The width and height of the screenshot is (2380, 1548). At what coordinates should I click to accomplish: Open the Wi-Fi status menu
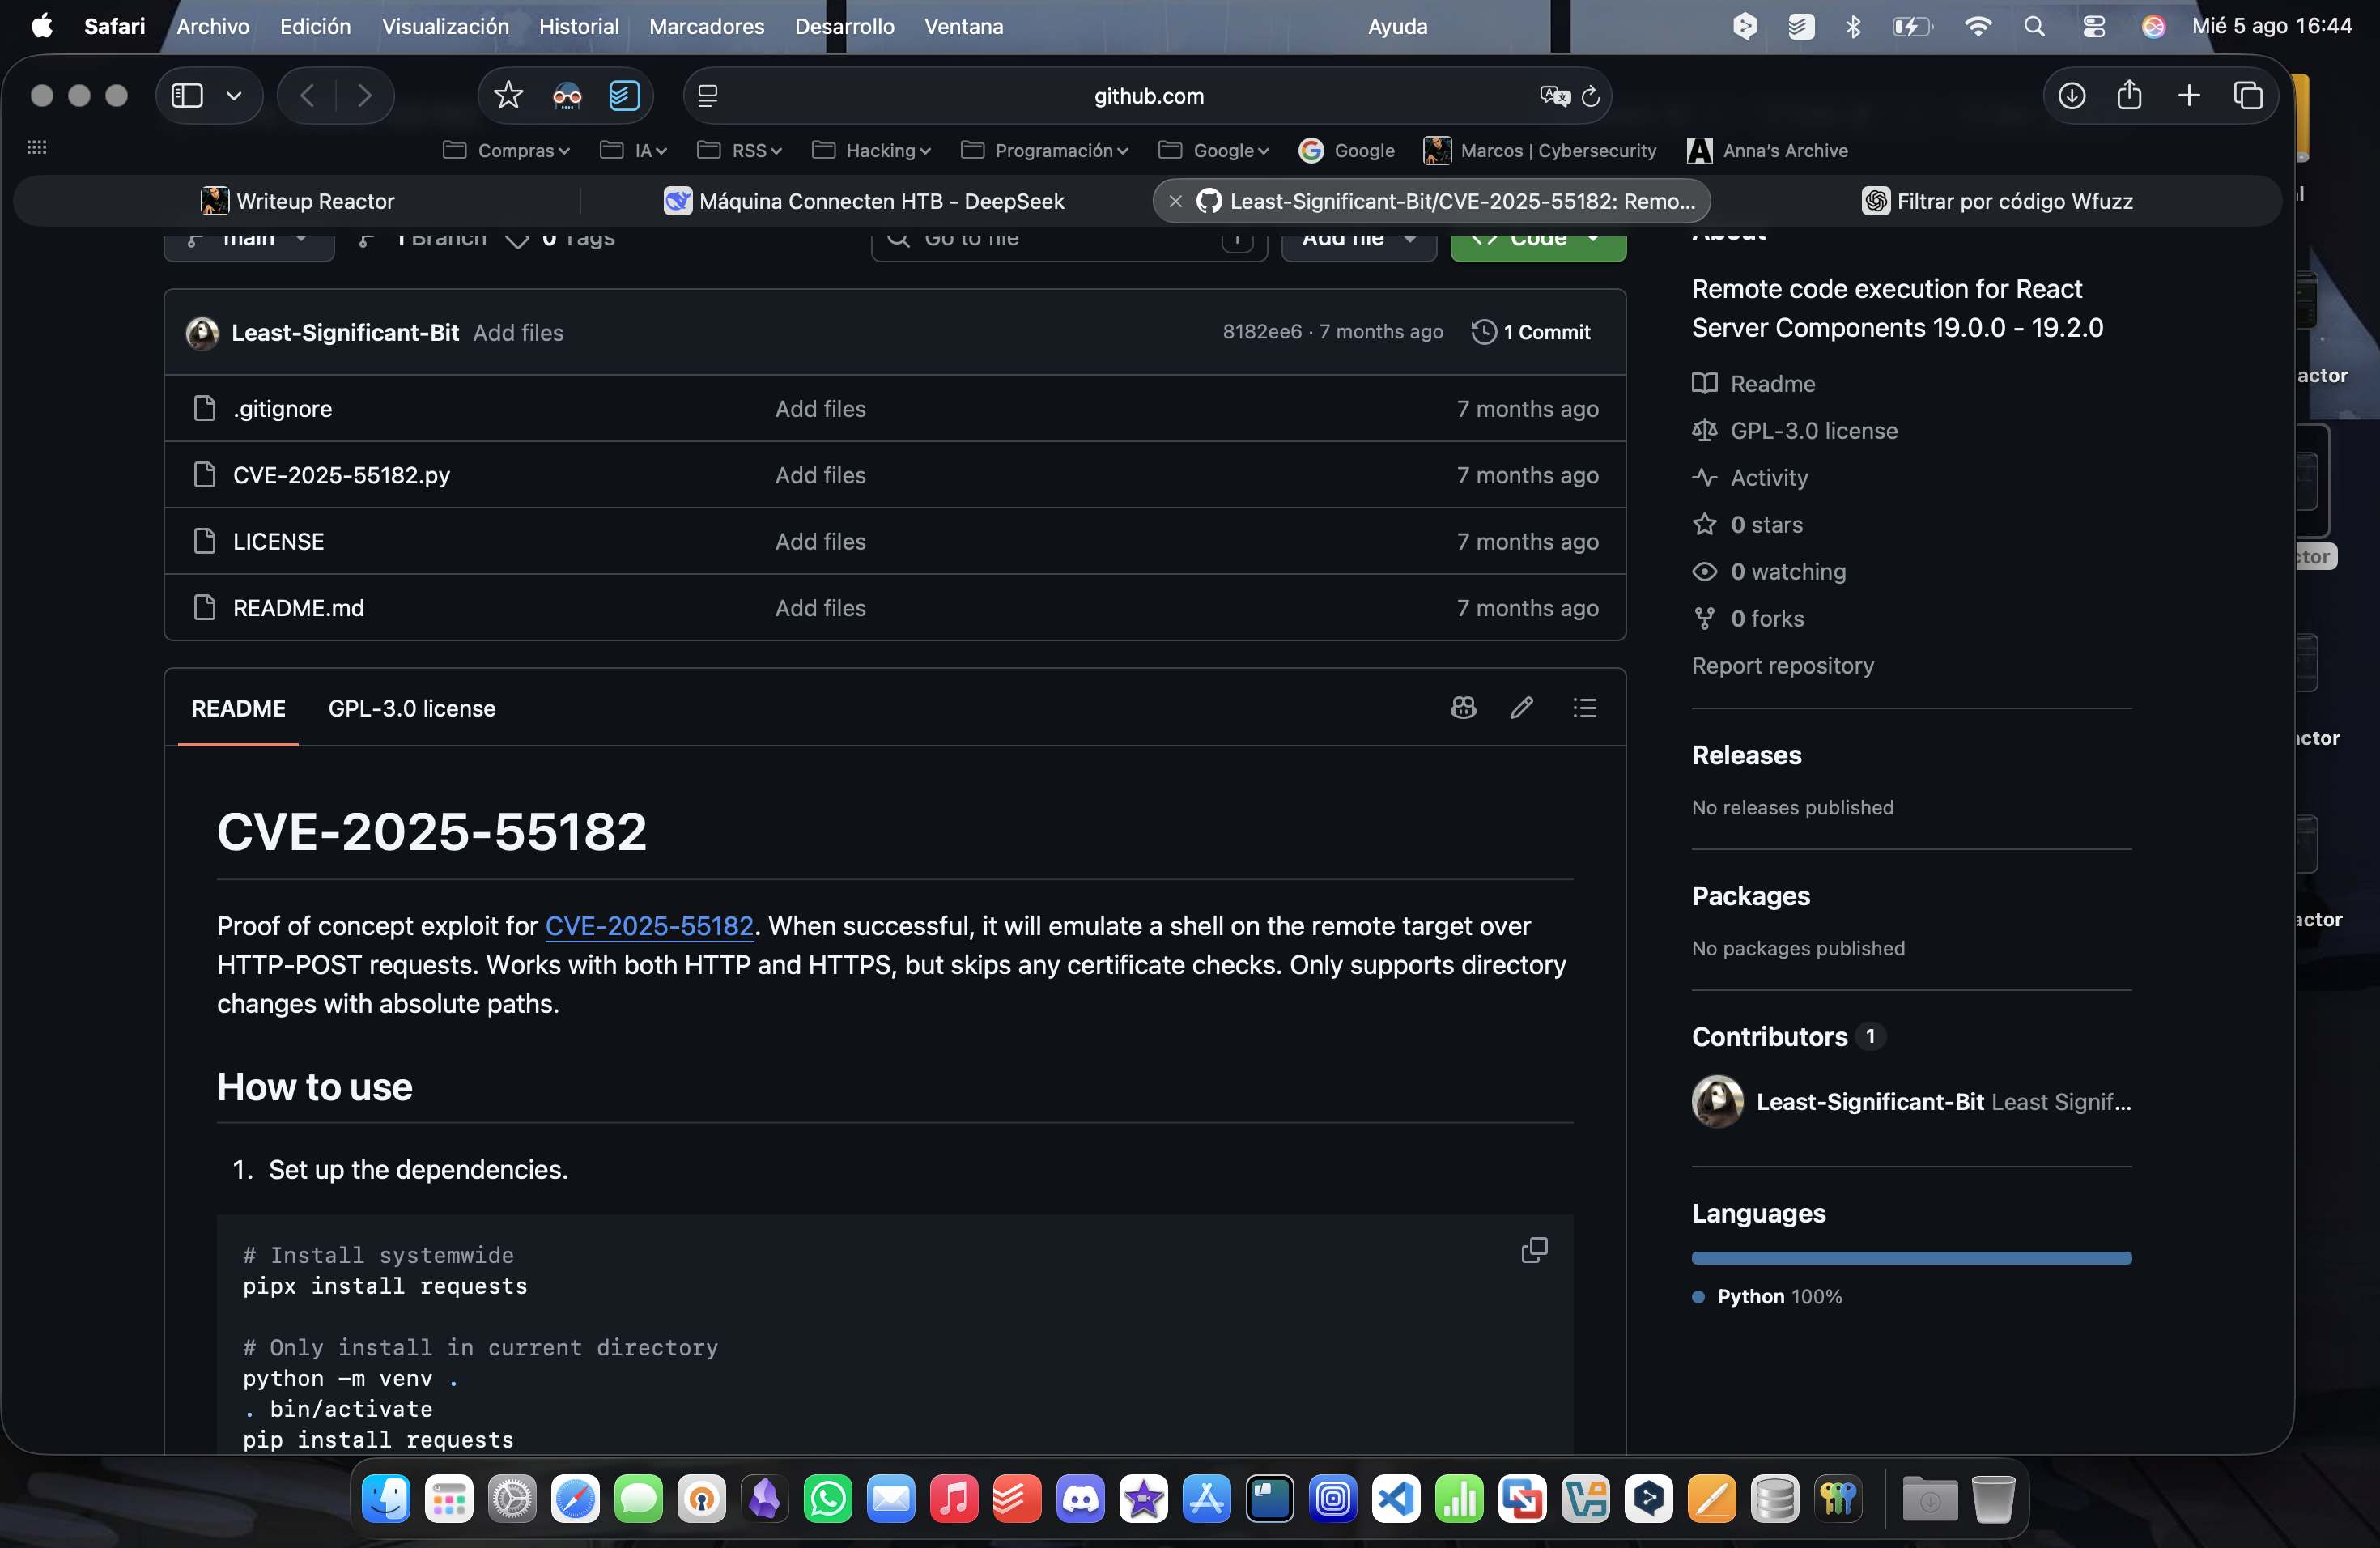coord(1977,26)
